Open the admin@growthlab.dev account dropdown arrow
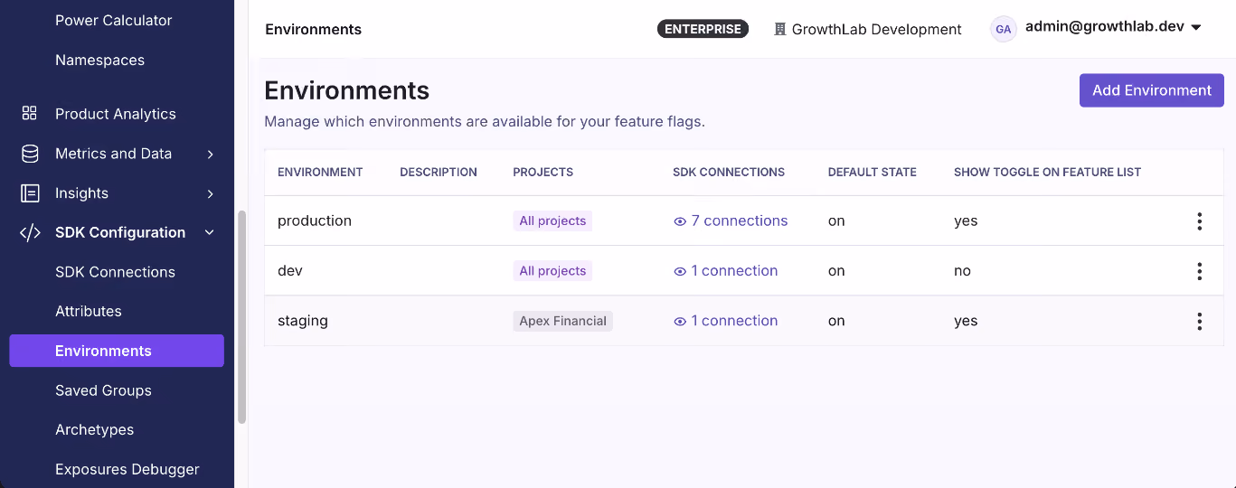The width and height of the screenshot is (1236, 488). 1196,27
